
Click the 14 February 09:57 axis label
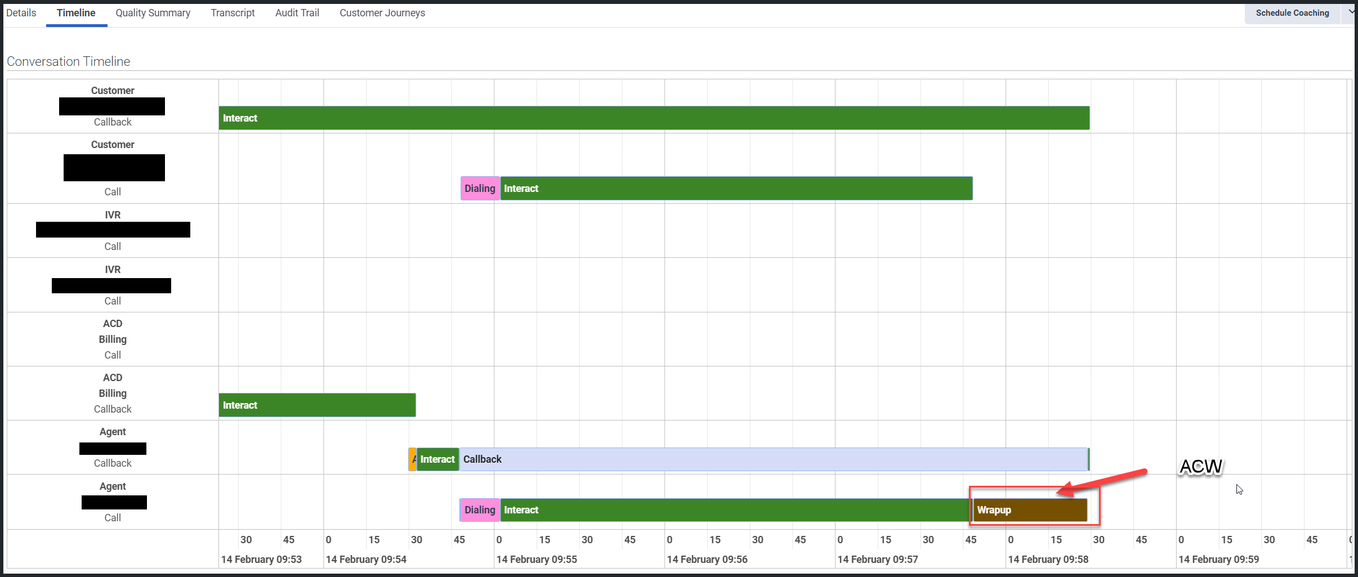coord(878,560)
